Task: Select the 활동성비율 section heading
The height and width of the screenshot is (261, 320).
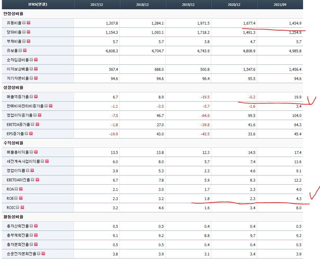Action: [13, 217]
